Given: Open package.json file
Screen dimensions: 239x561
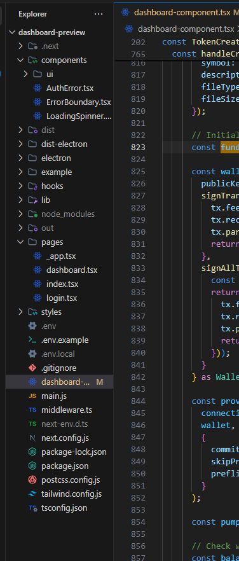Looking at the screenshot, I should [x=65, y=466].
